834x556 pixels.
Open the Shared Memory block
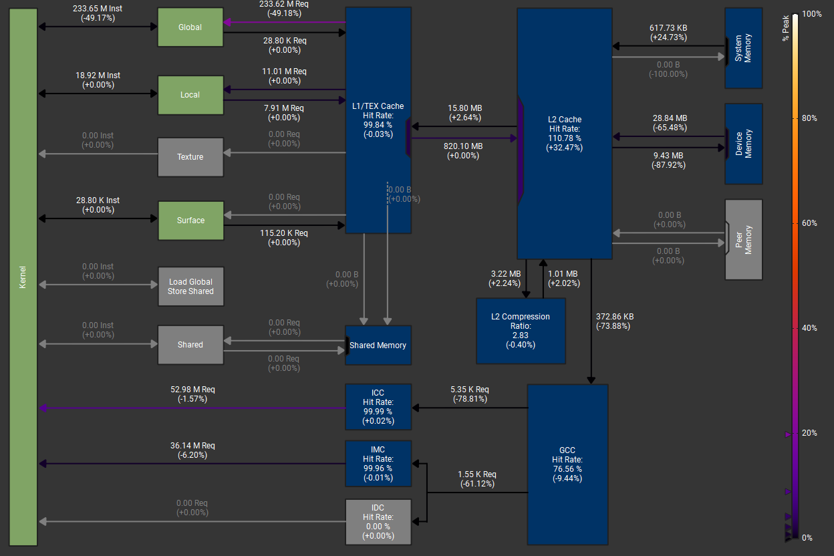(x=378, y=345)
